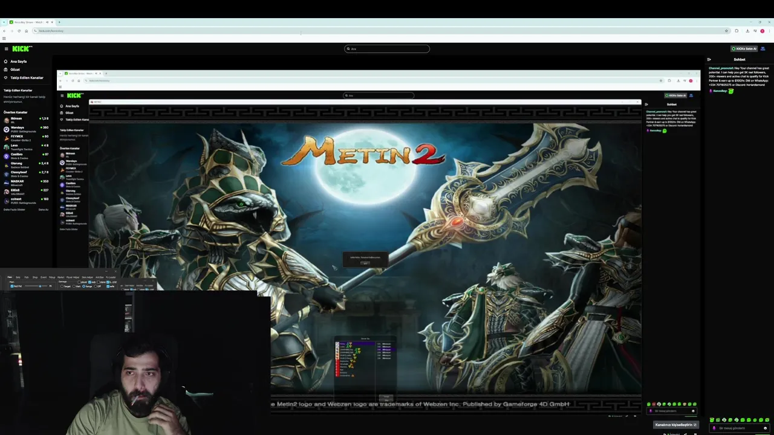Toggle the Red Pot checkbox
Image resolution: width=774 pixels, height=435 pixels.
[x=12, y=286]
